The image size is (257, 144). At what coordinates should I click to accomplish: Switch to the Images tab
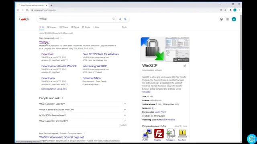pyautogui.click(x=52, y=27)
